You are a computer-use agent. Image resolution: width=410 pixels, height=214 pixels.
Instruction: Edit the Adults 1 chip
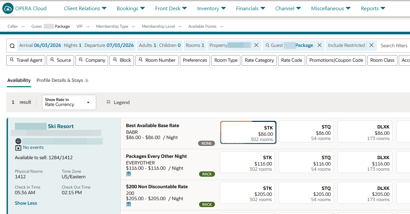(147, 45)
